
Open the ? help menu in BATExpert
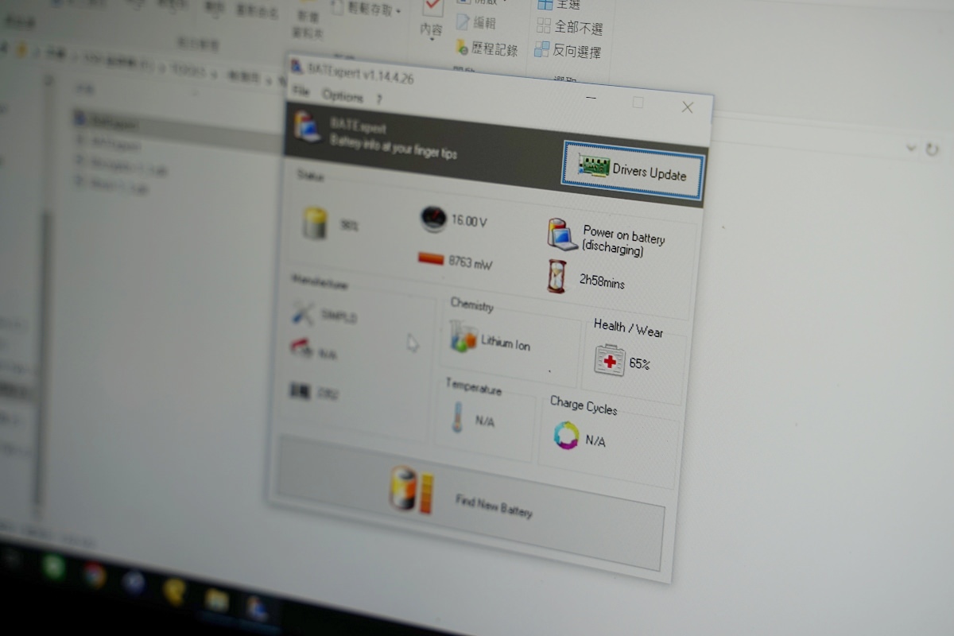[379, 99]
